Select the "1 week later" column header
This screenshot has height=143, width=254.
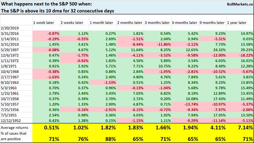(43, 23)
